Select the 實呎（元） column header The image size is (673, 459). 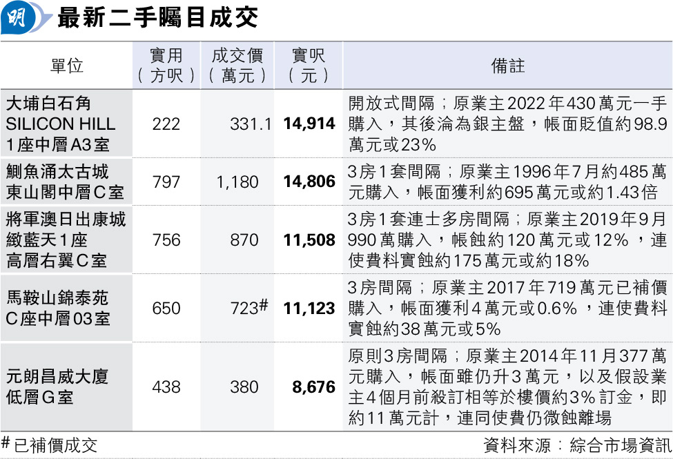coord(309,66)
